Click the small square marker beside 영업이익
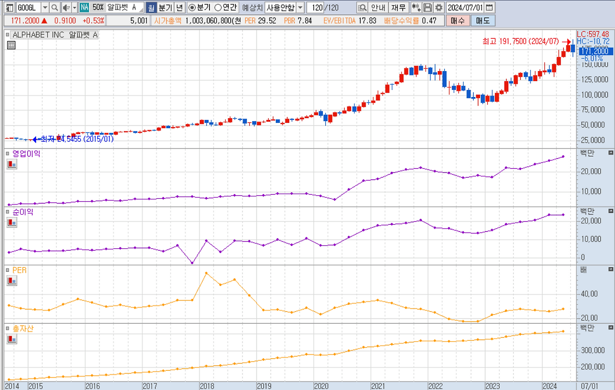Viewport: 615px width, 390px height. click(x=7, y=154)
